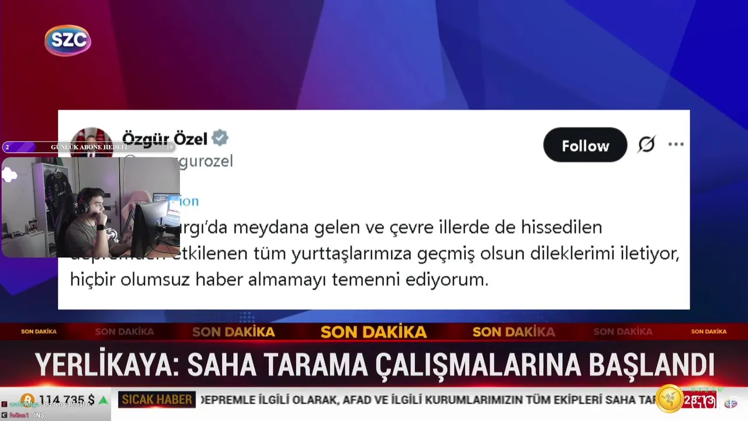Screen dimensions: 748x421
Task: Click the blue verified badge
Action: coord(220,139)
